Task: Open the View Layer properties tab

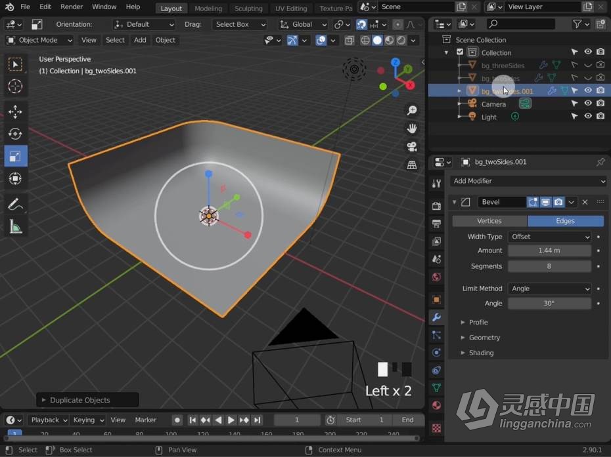Action: [436, 241]
